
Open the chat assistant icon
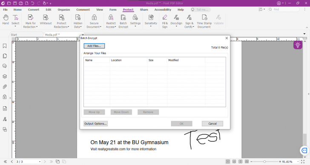(304, 151)
